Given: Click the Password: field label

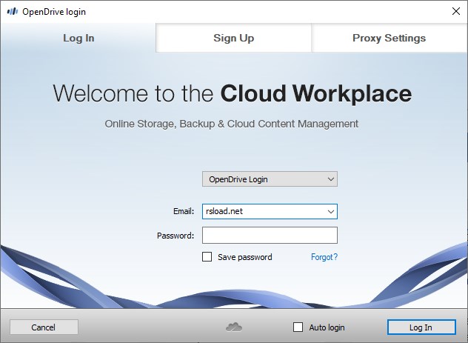Looking at the screenshot, I should [175, 236].
